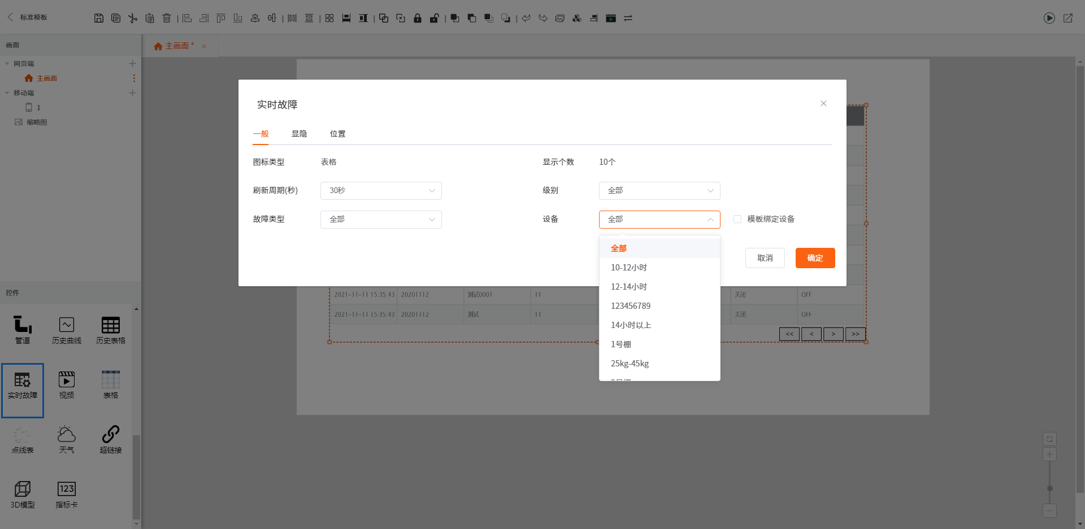This screenshot has width=1085, height=529.
Task: Select mobile page 1 tree item
Action: pos(33,107)
